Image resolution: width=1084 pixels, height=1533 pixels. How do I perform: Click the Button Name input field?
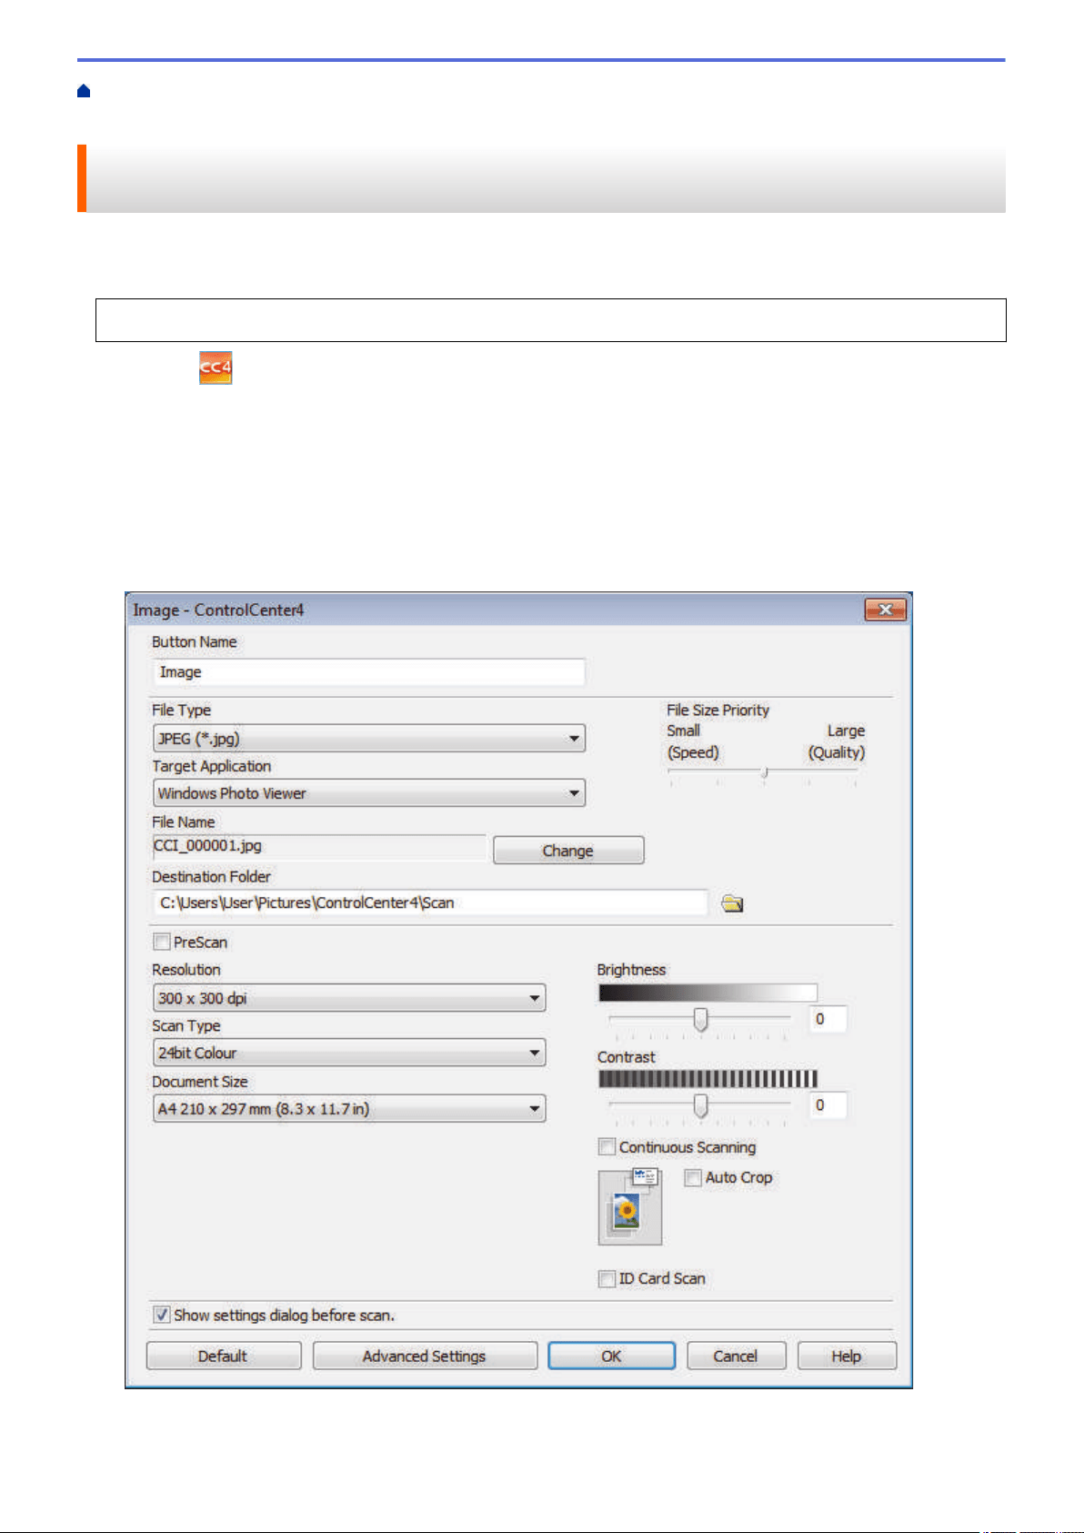[x=369, y=672]
